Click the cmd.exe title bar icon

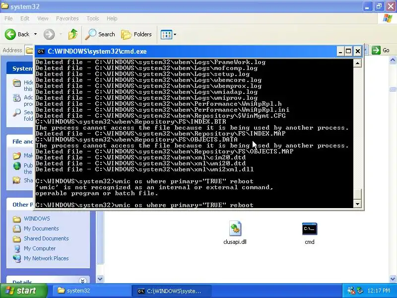pos(41,52)
